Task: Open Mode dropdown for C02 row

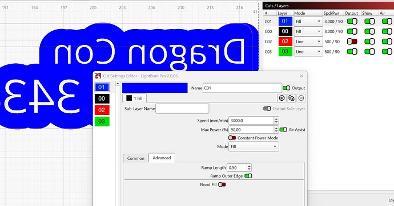Action: pos(308,42)
